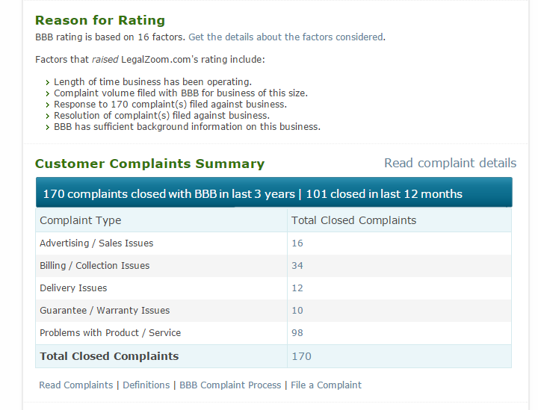Open the Read Complaints link

tap(75, 385)
